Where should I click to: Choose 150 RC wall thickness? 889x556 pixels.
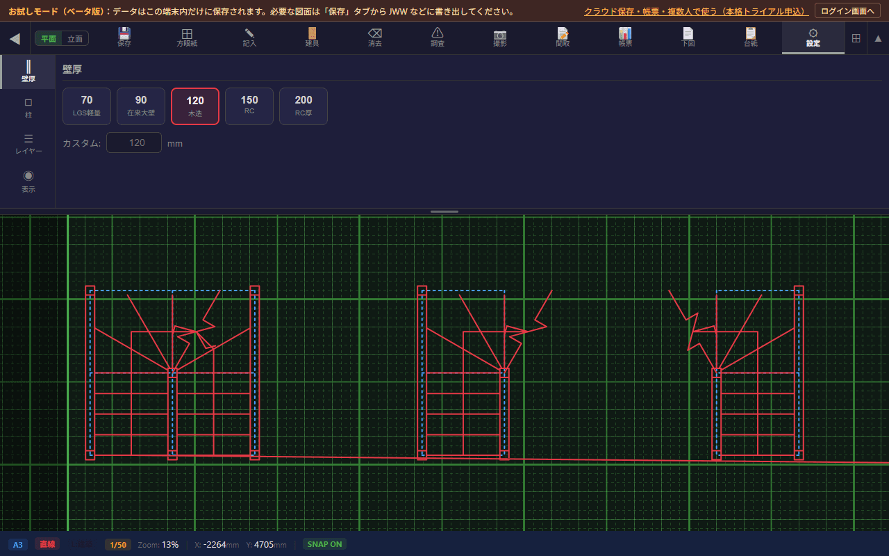(249, 106)
